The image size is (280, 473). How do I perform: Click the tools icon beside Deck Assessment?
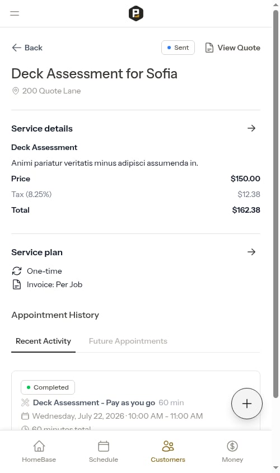(25, 402)
